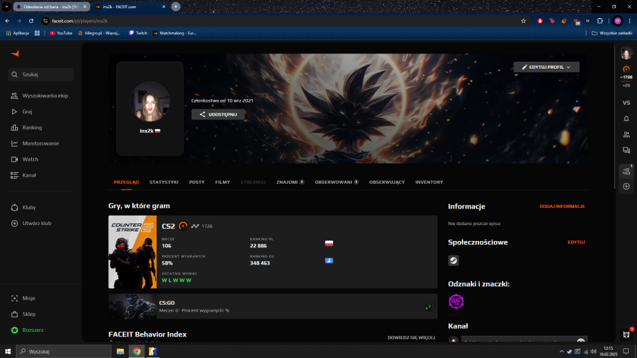Open EDYTUJ PROFIL dropdown

547,67
